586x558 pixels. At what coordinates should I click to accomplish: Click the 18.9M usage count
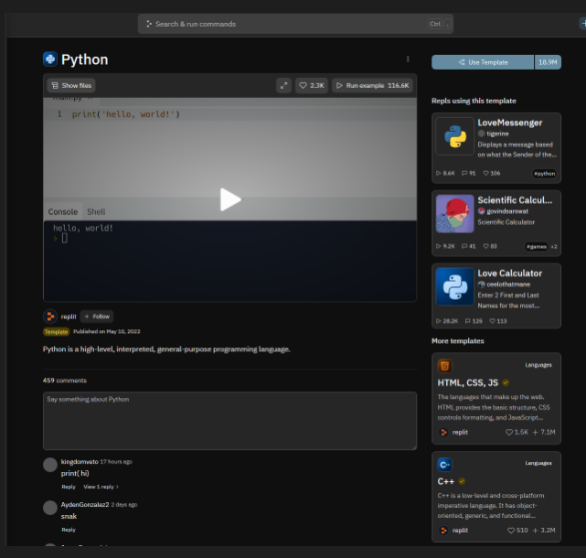(x=548, y=62)
